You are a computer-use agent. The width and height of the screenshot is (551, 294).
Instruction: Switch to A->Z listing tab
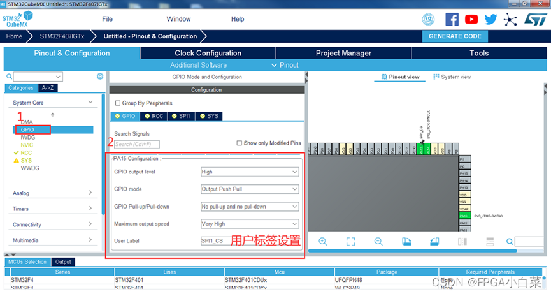(x=48, y=88)
